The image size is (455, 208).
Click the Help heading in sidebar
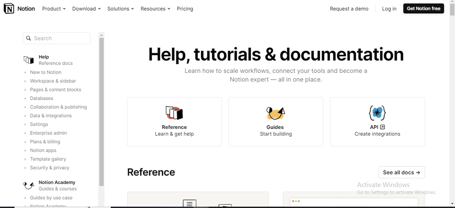click(x=44, y=57)
